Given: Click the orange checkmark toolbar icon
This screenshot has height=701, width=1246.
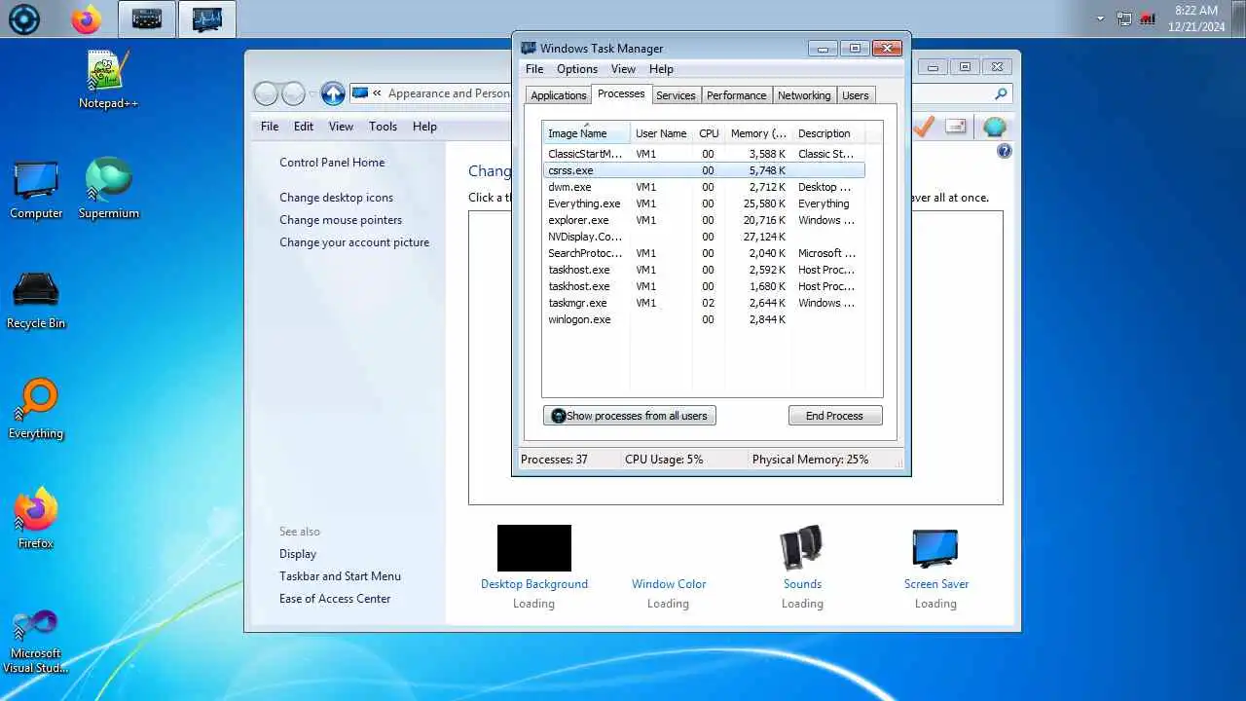Looking at the screenshot, I should coord(924,127).
